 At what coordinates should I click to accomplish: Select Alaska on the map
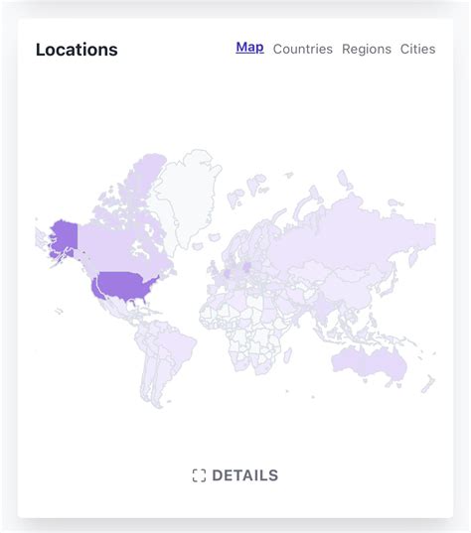point(65,236)
